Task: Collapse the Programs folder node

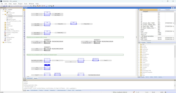Action: point(3,14)
